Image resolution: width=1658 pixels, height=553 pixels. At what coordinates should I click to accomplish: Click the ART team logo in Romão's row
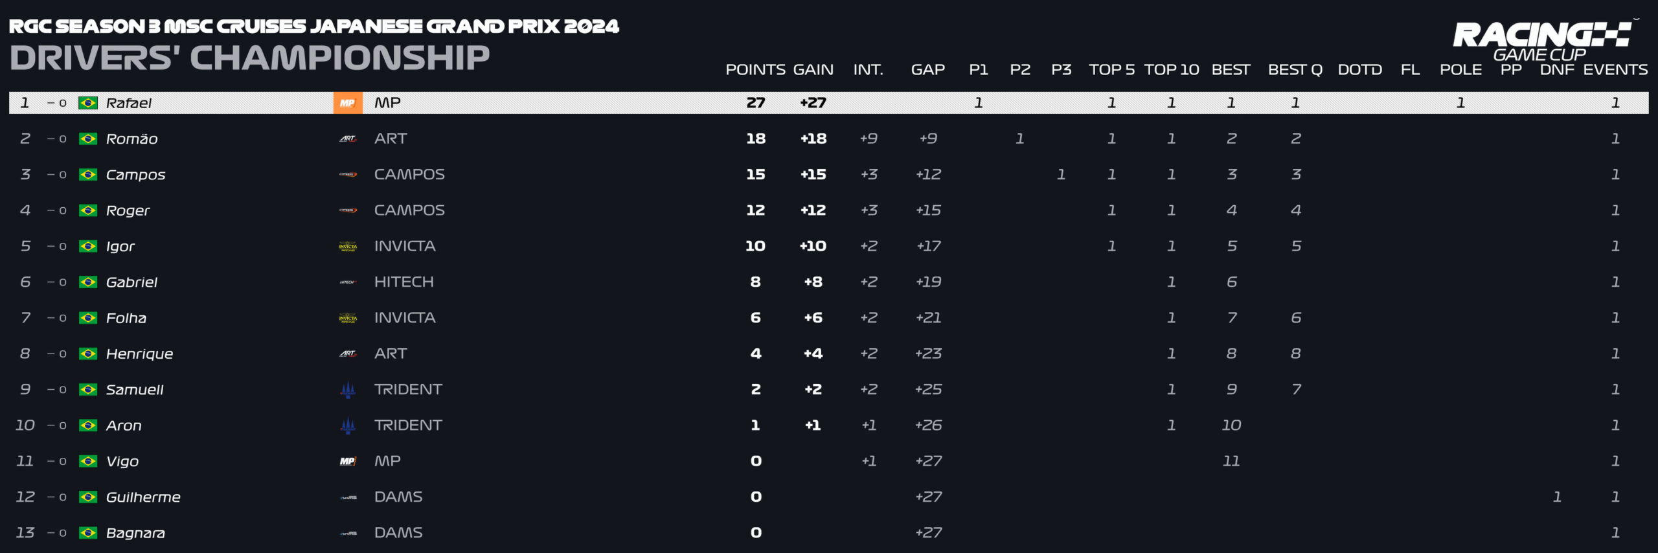tap(348, 139)
